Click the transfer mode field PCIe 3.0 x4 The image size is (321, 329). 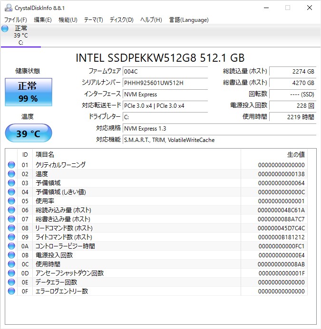pyautogui.click(x=165, y=105)
